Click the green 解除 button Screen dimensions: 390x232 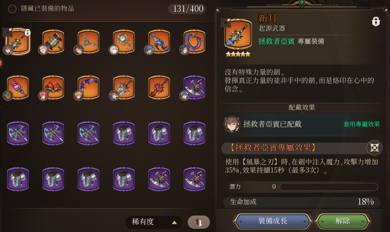343,221
